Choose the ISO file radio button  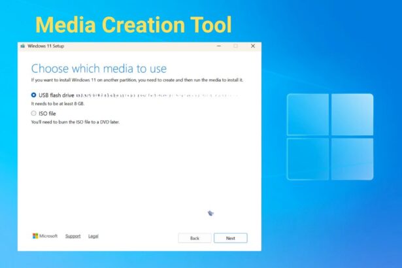[x=33, y=113]
